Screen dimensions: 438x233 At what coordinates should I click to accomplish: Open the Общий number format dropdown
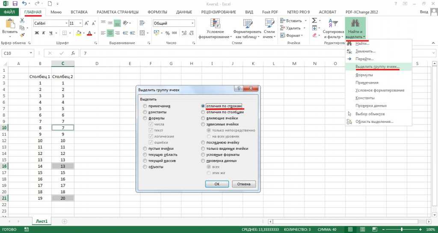192,23
